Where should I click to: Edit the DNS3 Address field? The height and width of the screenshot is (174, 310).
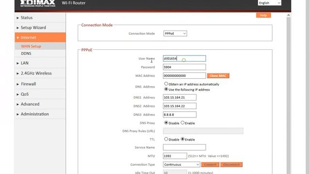click(180, 115)
